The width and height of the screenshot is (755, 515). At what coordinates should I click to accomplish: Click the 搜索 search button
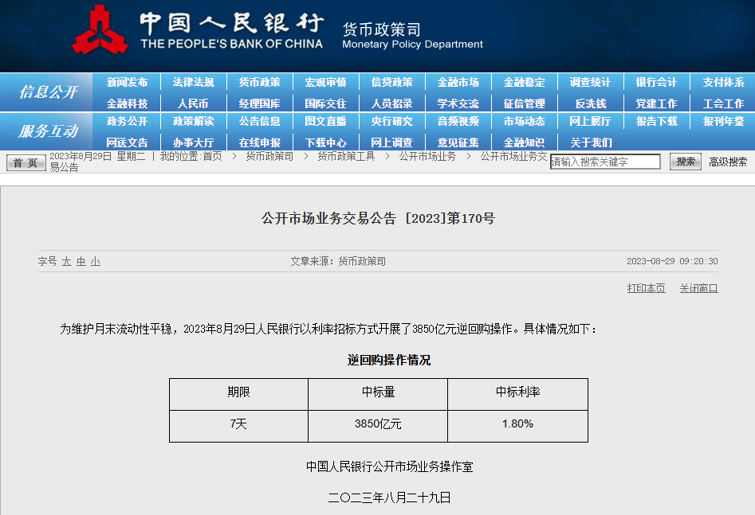pos(685,162)
